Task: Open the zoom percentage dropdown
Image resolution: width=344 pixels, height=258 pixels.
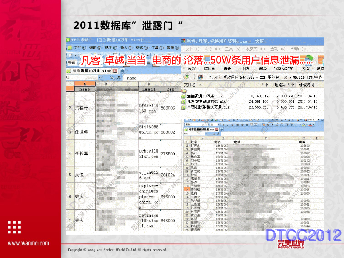Action: [x=319, y=120]
